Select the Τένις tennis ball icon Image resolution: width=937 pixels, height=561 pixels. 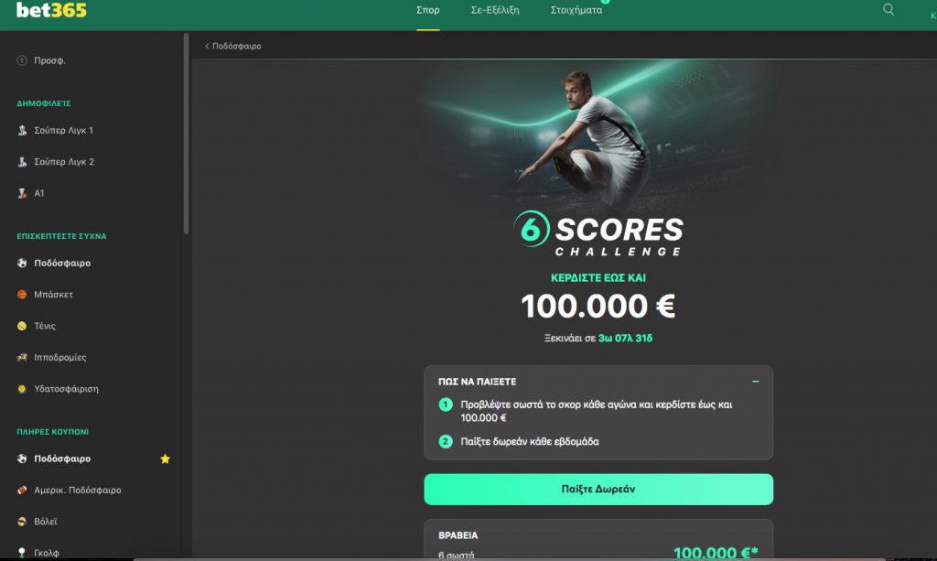22,326
